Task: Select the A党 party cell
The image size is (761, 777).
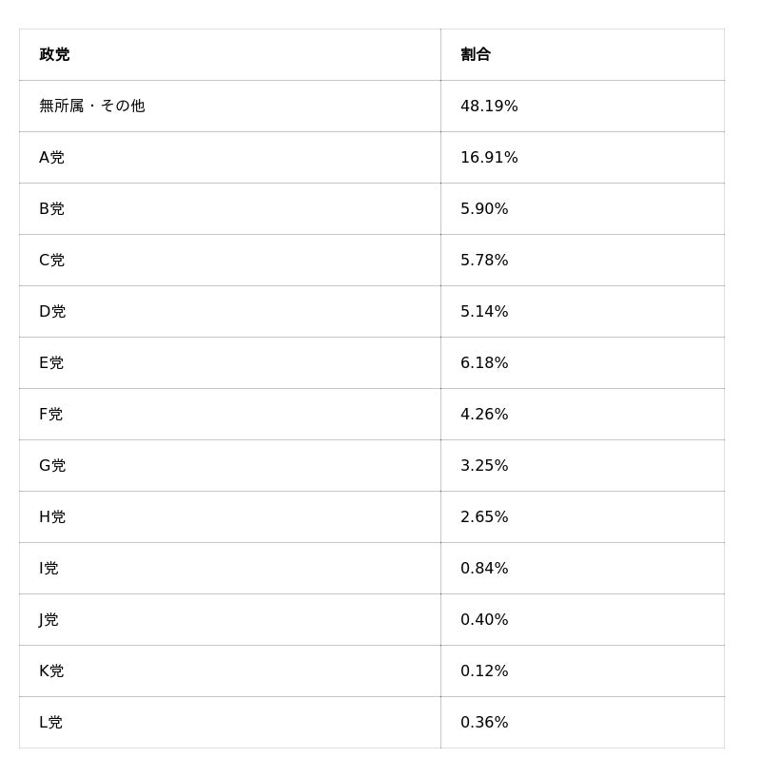Action: [51, 158]
